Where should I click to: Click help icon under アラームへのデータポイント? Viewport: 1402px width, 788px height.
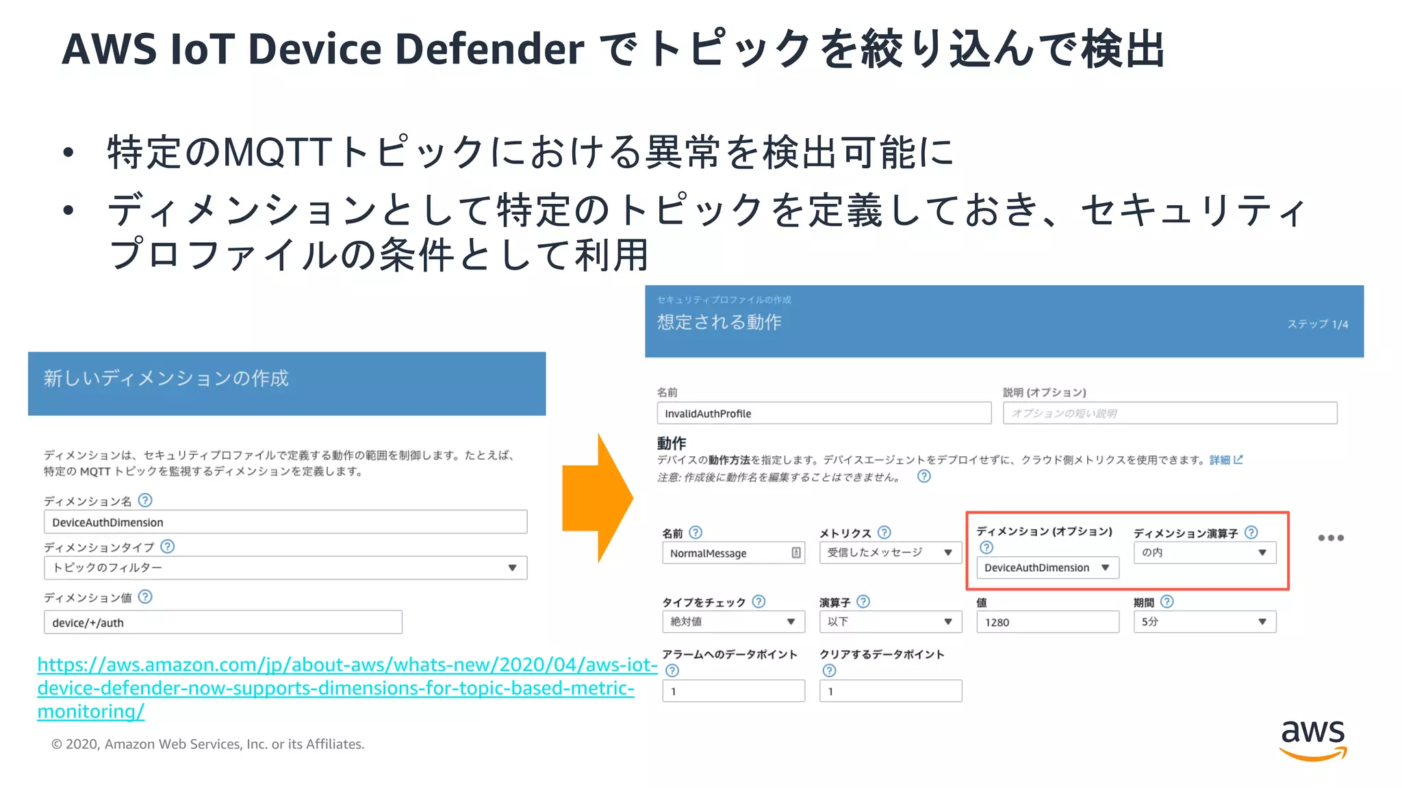(x=672, y=670)
